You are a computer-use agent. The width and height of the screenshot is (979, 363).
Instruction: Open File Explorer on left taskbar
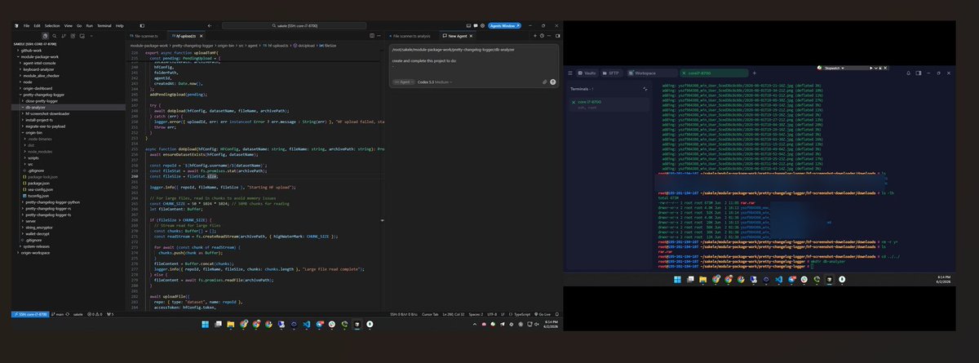(230, 324)
